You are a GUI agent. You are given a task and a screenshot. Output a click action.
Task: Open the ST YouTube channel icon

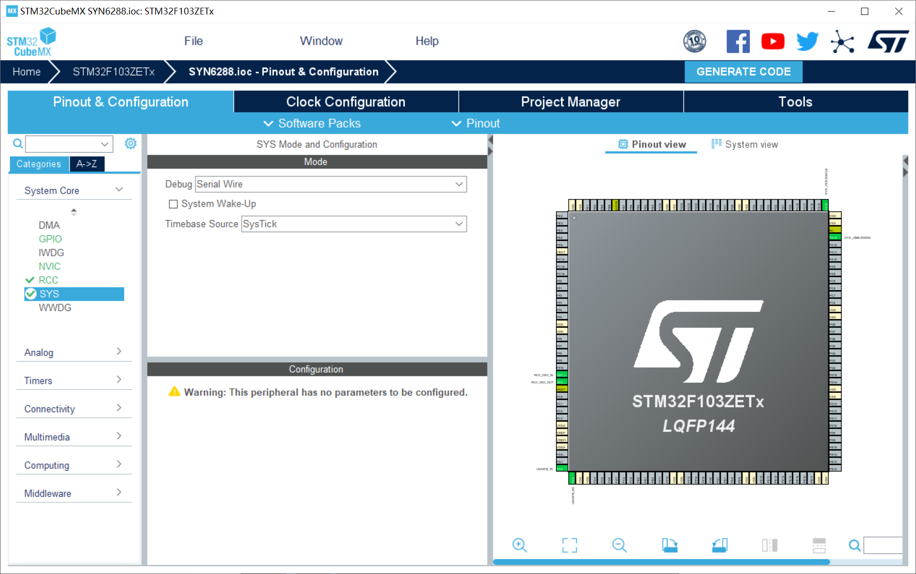773,41
